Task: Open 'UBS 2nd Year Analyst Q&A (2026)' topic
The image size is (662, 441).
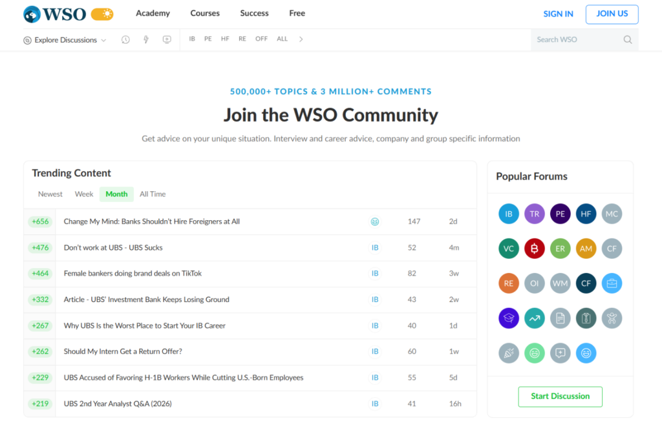Action: point(118,404)
